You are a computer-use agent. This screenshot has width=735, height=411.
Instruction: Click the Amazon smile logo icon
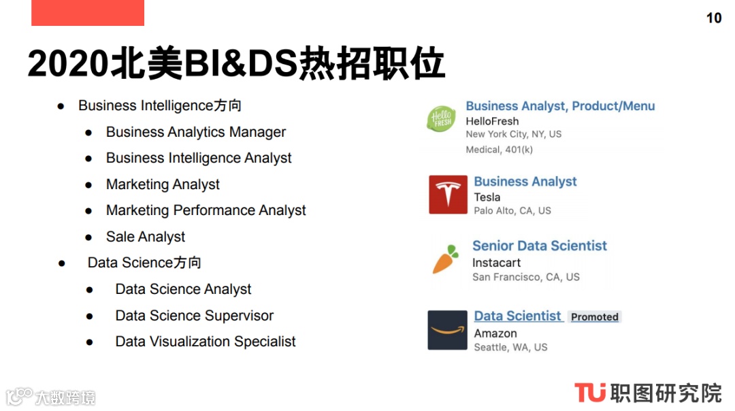click(447, 330)
